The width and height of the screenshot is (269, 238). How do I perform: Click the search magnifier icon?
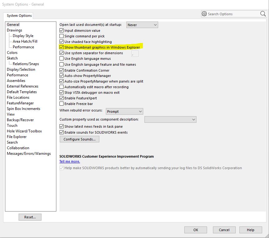click(263, 14)
